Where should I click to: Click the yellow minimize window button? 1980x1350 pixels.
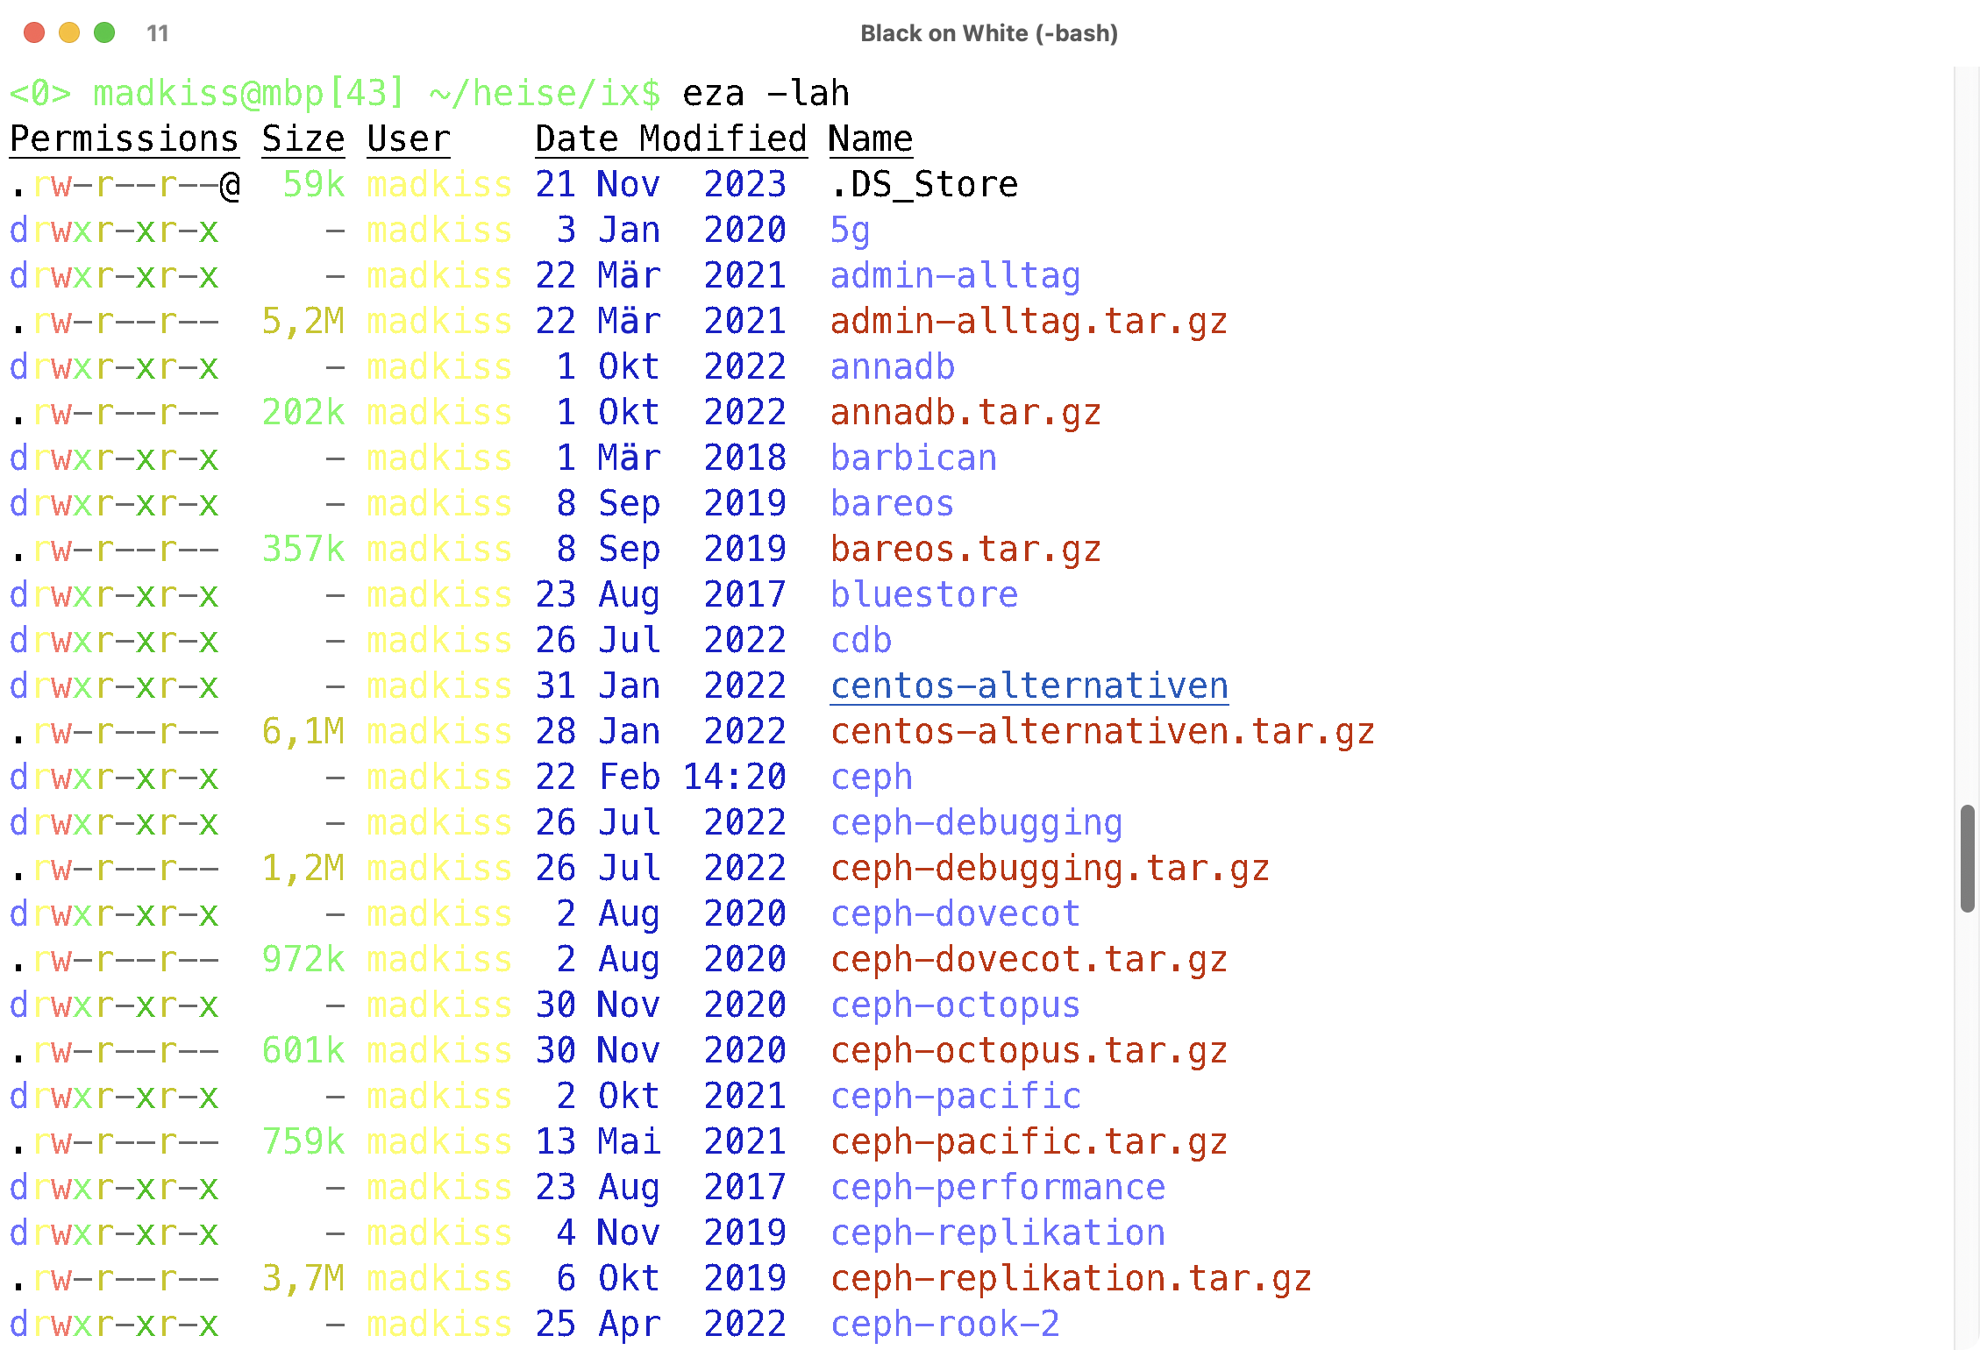(69, 32)
